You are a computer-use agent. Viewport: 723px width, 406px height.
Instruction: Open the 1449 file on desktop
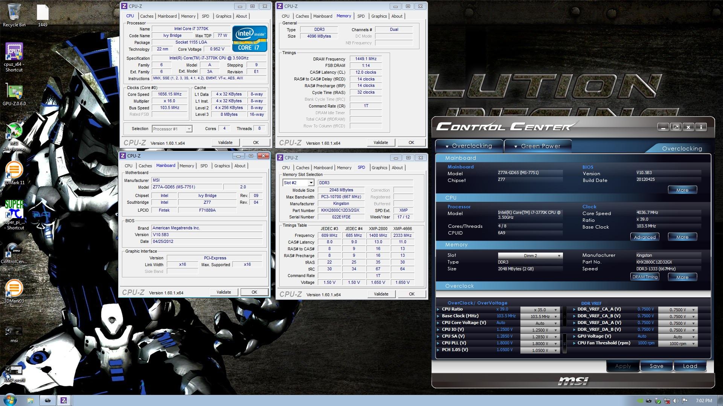[43, 15]
